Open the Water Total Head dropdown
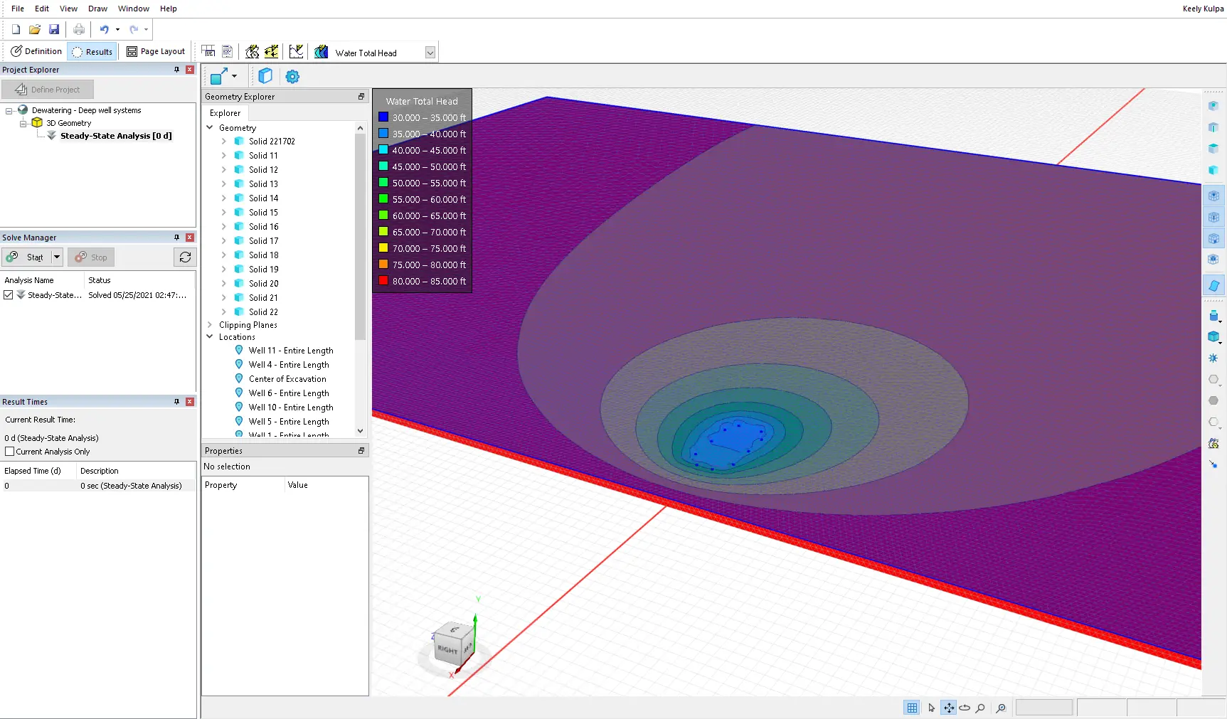1227x719 pixels. pyautogui.click(x=430, y=53)
